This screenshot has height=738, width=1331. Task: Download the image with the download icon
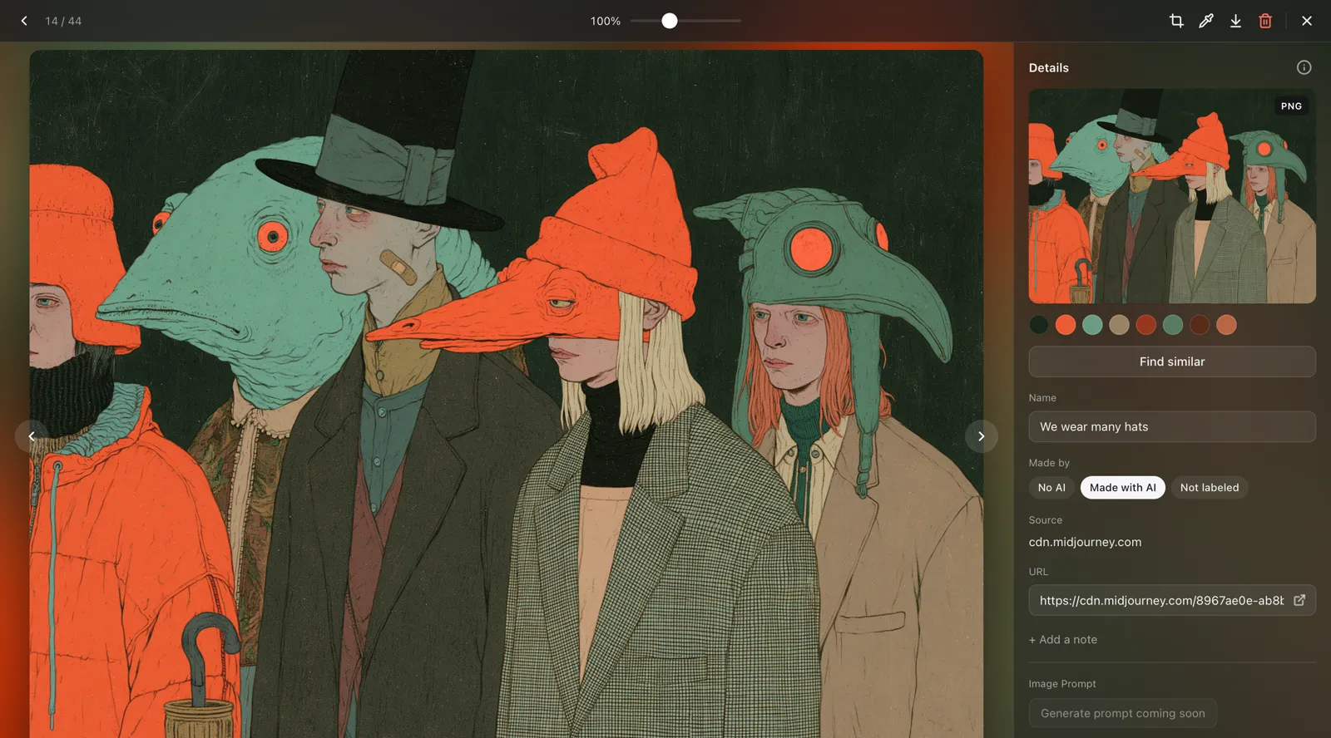coord(1235,21)
